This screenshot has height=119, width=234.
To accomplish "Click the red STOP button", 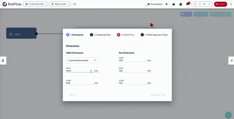I will click(x=221, y=4).
